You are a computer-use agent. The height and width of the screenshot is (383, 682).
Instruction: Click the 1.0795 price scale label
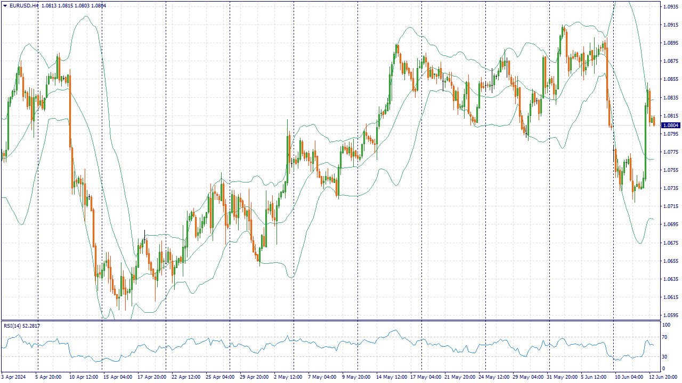[670, 134]
